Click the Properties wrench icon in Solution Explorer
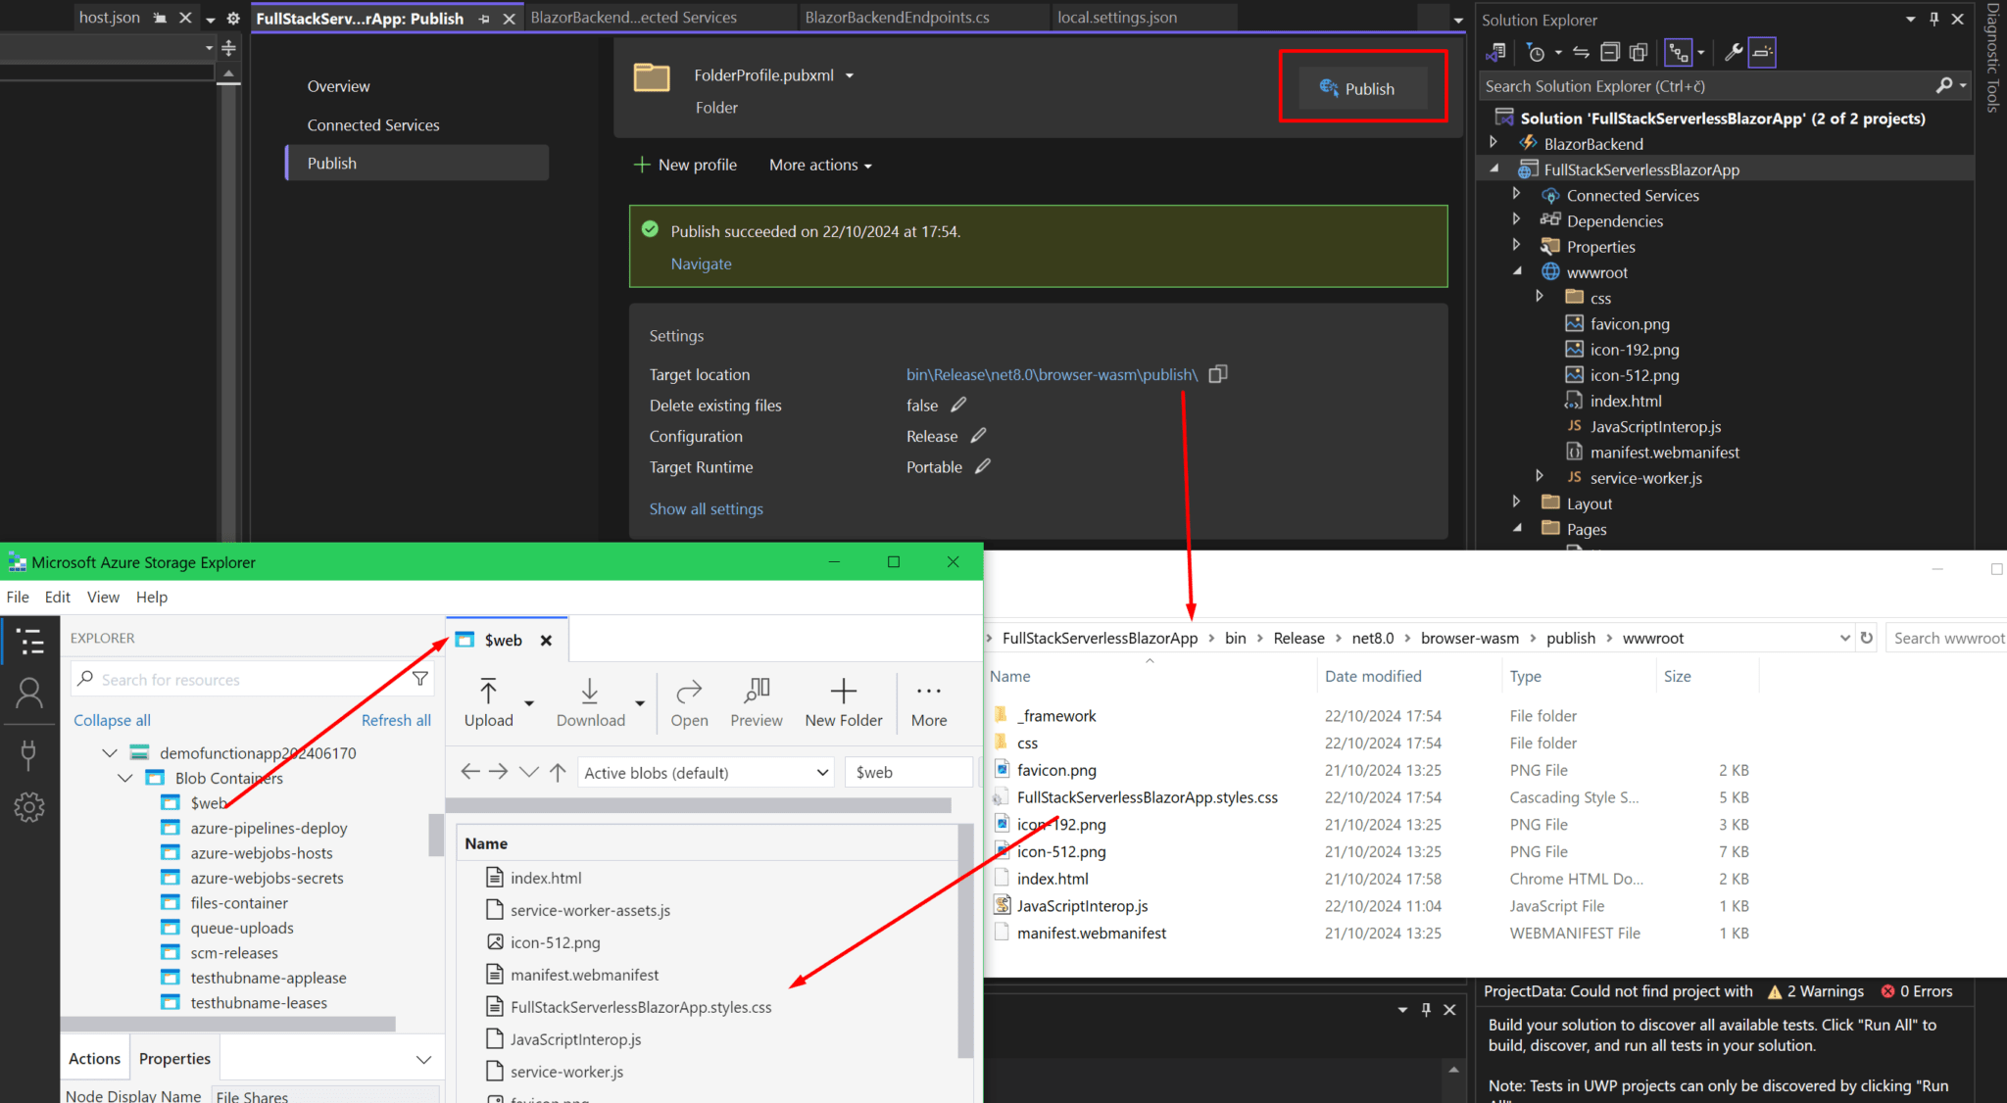This screenshot has width=2007, height=1103. click(1732, 52)
